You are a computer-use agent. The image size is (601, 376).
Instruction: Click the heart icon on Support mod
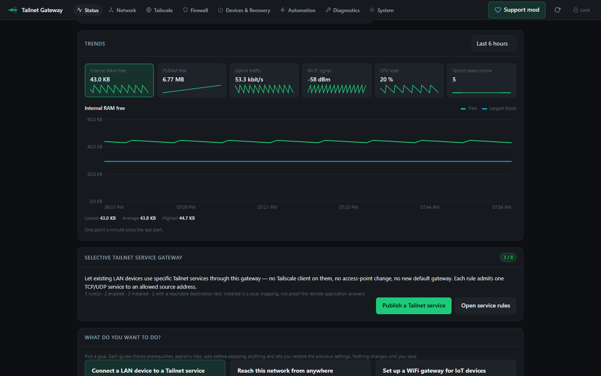[x=497, y=10]
